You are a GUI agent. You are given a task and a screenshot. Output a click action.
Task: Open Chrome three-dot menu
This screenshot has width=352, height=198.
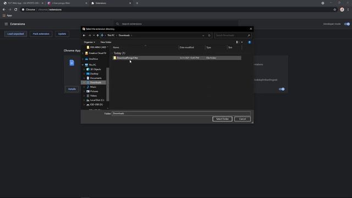point(348,10)
